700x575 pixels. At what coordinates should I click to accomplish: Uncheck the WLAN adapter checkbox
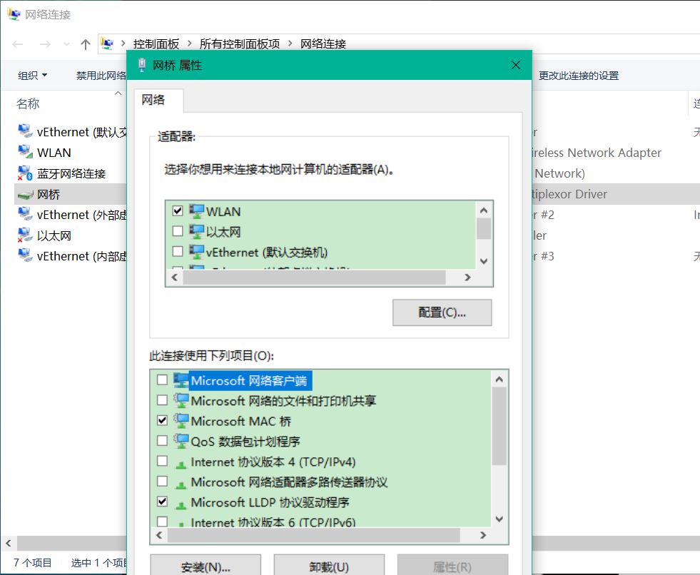point(178,210)
